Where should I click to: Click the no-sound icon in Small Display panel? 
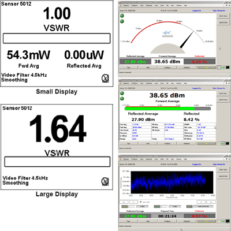105,79
